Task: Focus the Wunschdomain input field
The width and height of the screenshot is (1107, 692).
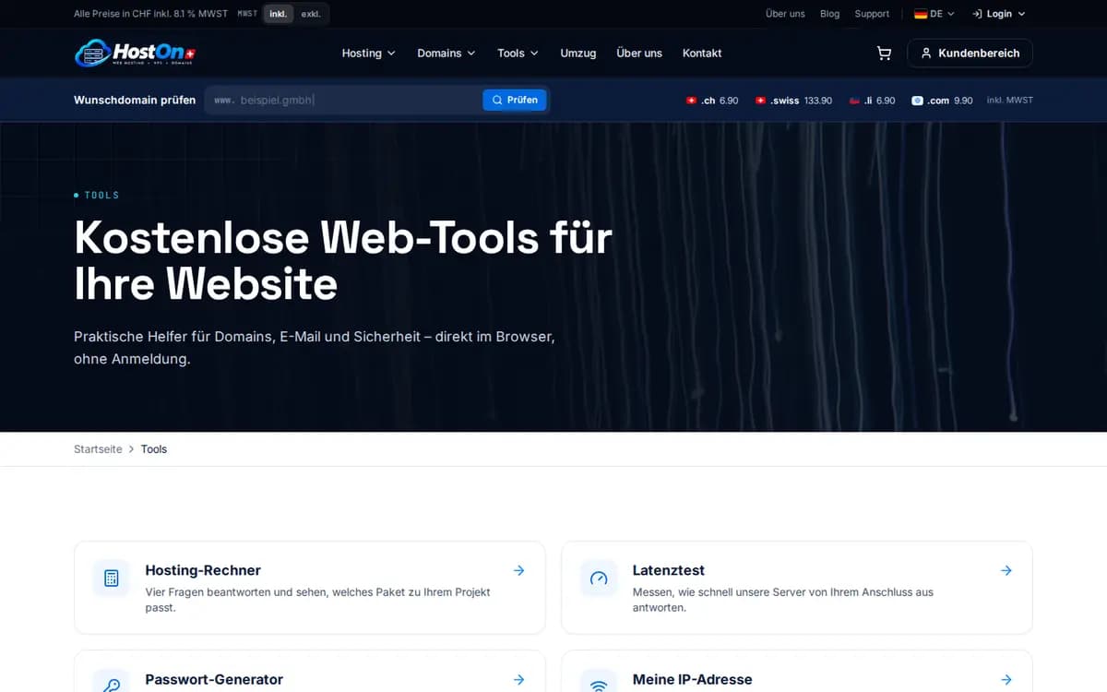Action: pyautogui.click(x=343, y=100)
